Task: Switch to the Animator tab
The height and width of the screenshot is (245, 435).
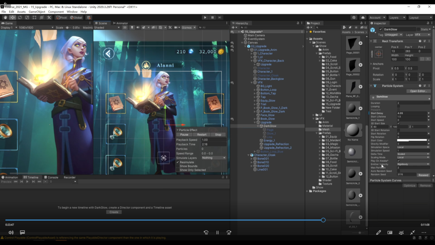Action: tap(121, 23)
